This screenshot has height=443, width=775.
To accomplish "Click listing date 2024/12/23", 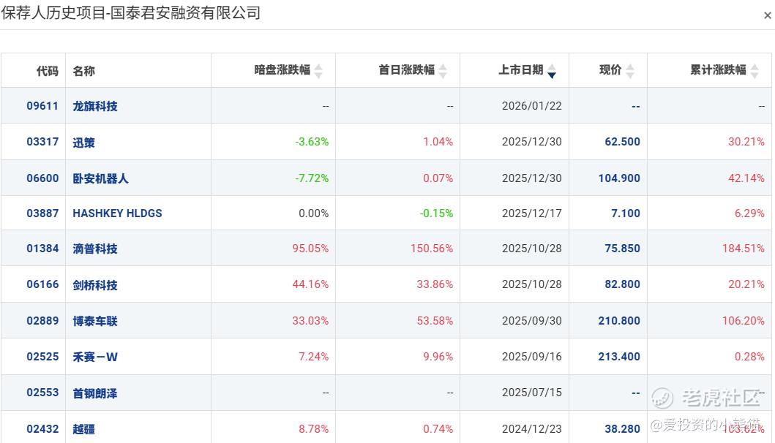I will (532, 428).
